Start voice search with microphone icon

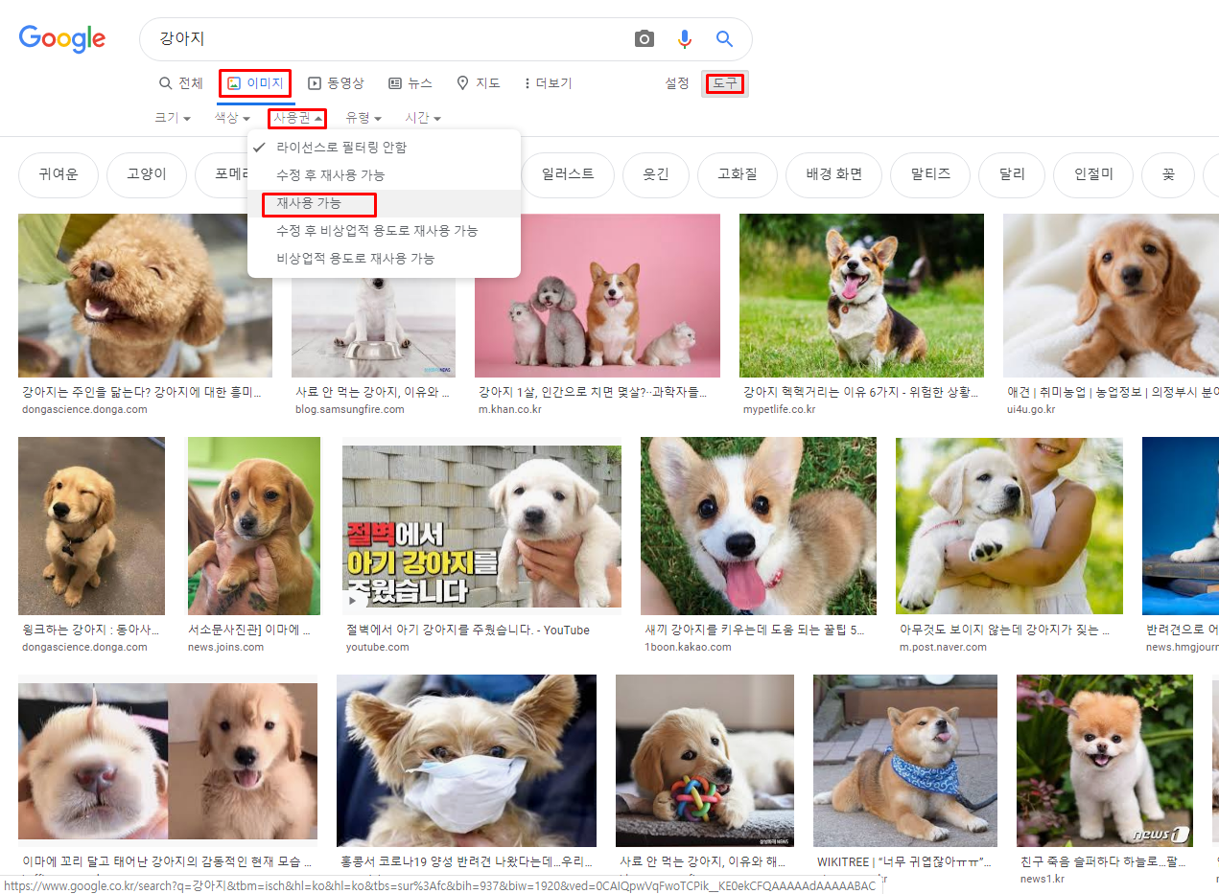click(x=685, y=39)
